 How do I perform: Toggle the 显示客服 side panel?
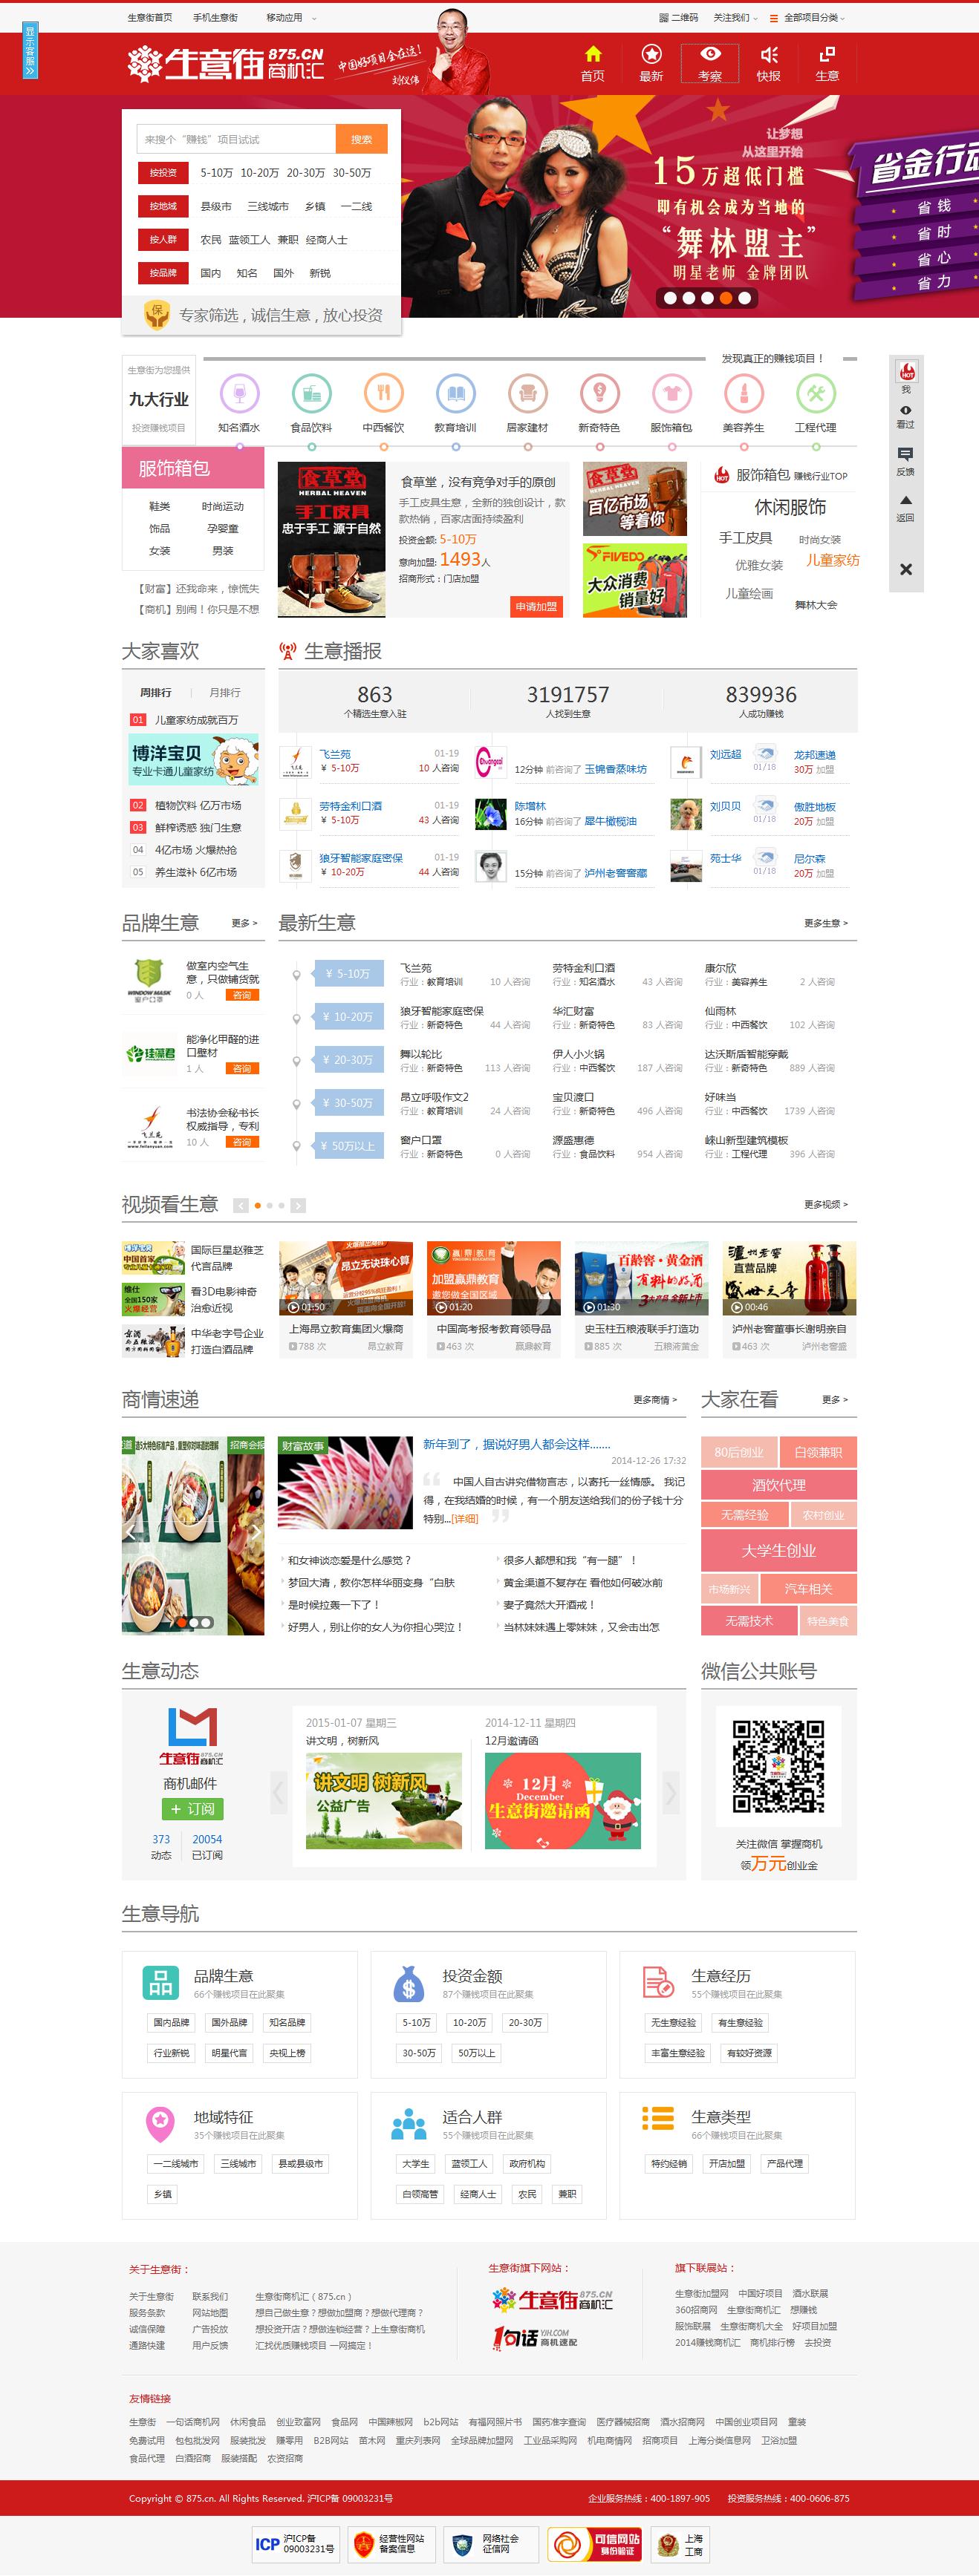tap(30, 51)
